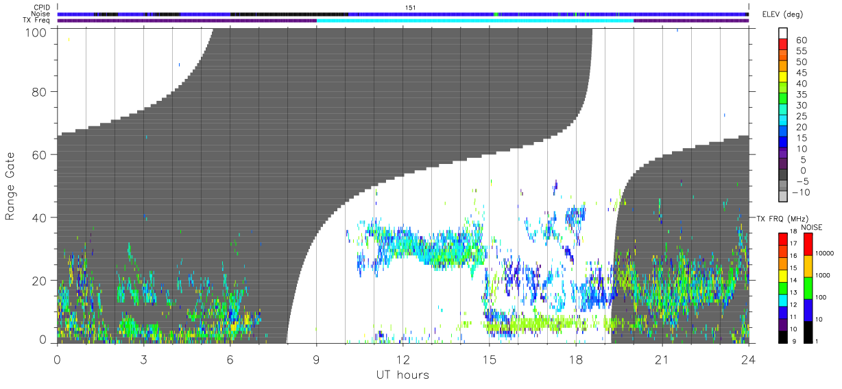Click the Range Gate axis title
The image size is (842, 389).
[10, 185]
